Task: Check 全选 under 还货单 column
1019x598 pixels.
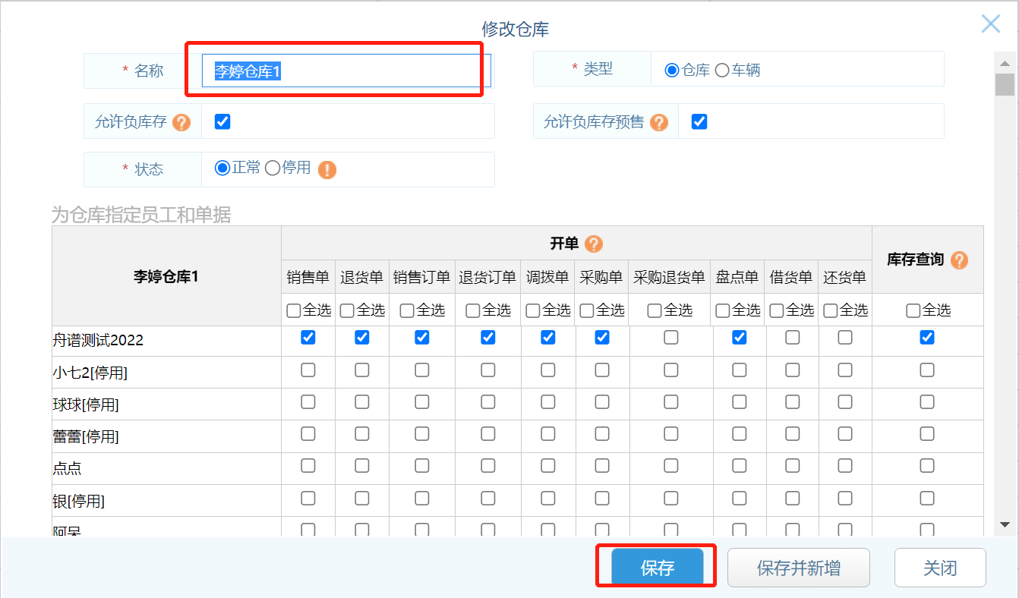Action: click(x=831, y=310)
